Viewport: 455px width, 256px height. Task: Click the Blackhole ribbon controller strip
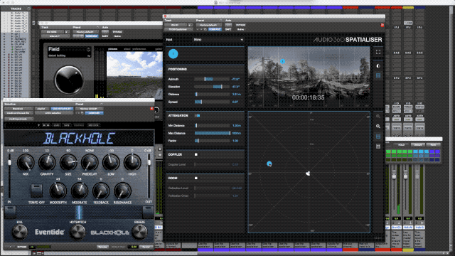[79, 212]
